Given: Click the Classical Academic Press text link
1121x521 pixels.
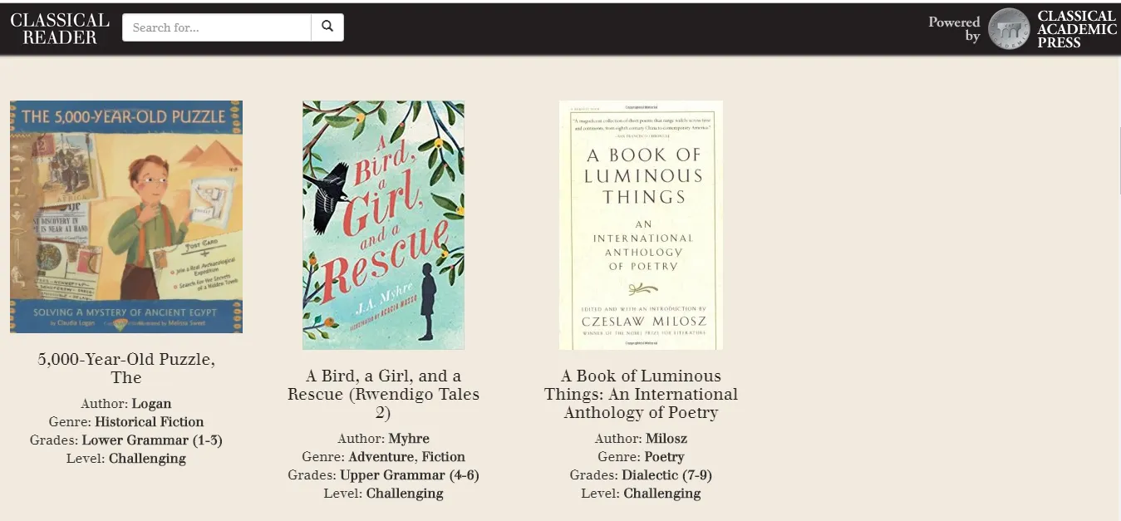Looking at the screenshot, I should coord(1076,29).
